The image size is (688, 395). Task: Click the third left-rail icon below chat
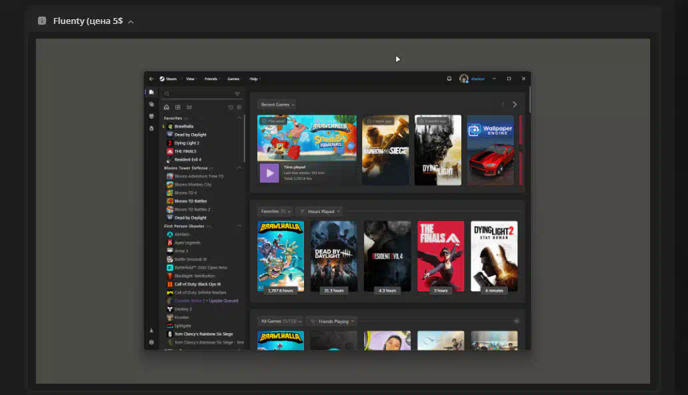click(x=151, y=116)
